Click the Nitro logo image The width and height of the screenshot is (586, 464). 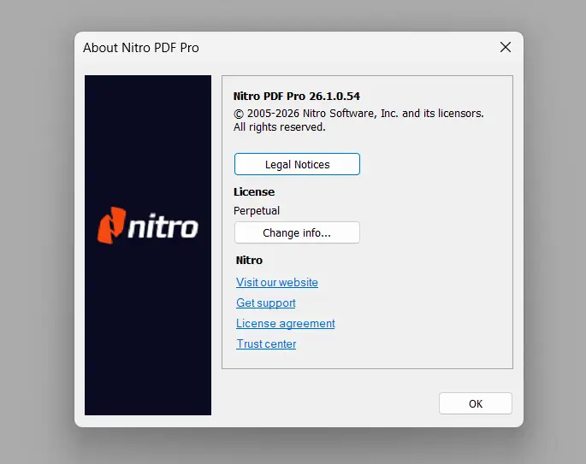tap(148, 226)
